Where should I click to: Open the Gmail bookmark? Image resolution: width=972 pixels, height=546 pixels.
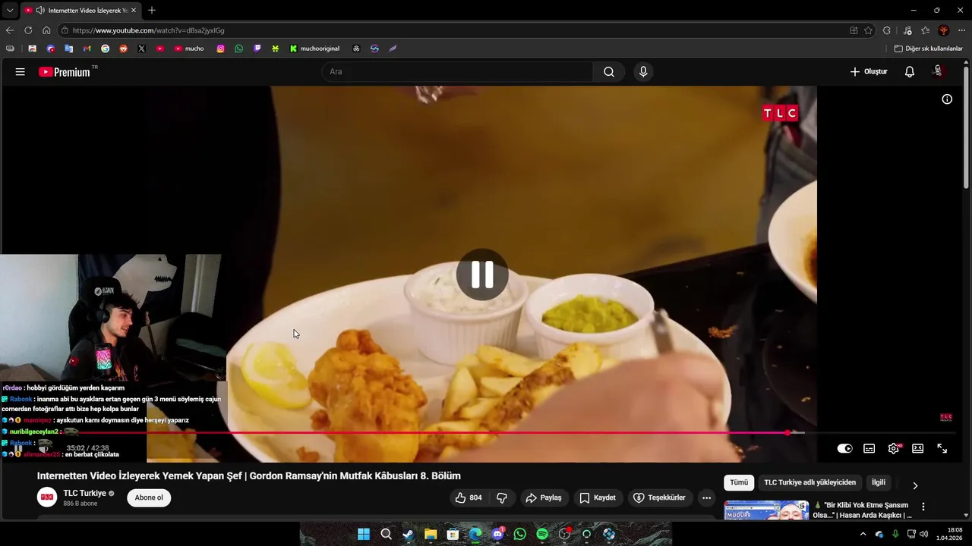pos(87,49)
